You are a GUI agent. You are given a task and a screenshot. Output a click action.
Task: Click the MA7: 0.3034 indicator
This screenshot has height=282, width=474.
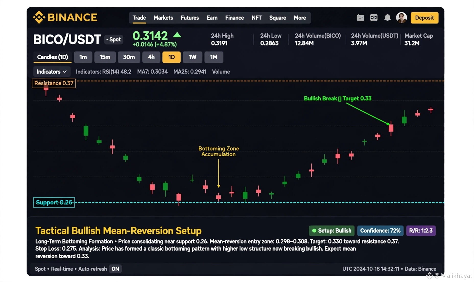click(152, 72)
